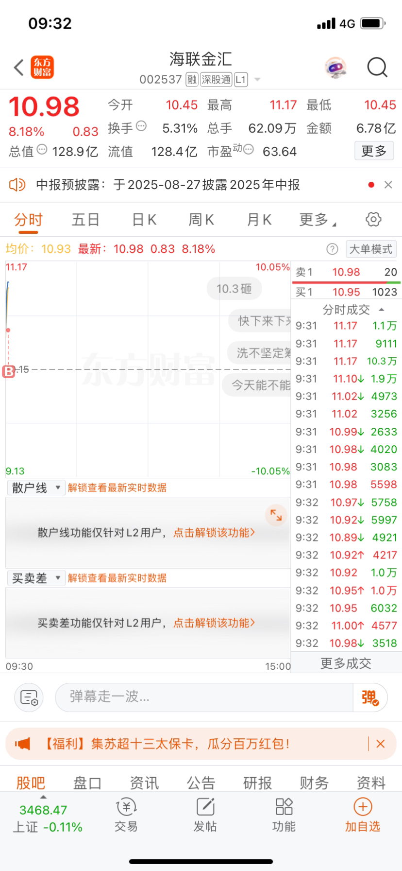402x871 pixels.
Task: Select the 11.00 4577 trade row
Action: (x=346, y=626)
